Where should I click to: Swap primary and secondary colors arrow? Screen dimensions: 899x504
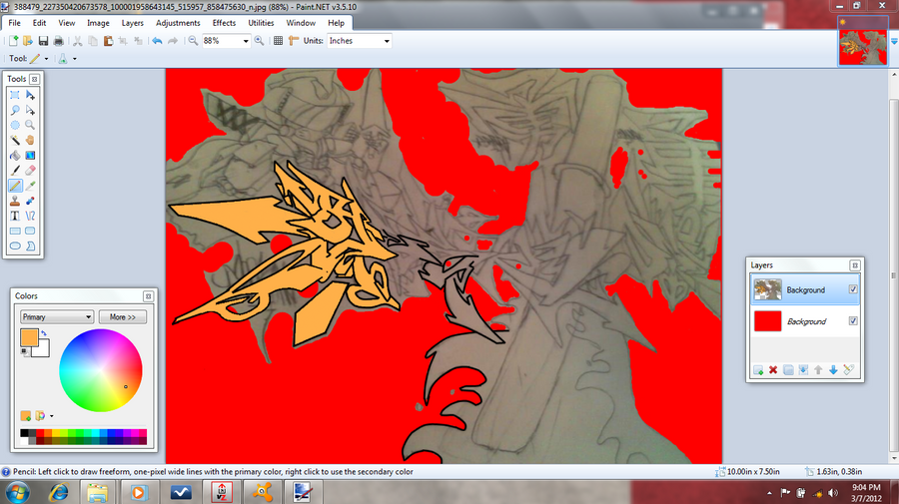(44, 333)
